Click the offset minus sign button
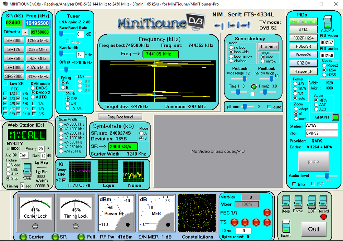The width and height of the screenshot is (343, 241). click(x=25, y=32)
